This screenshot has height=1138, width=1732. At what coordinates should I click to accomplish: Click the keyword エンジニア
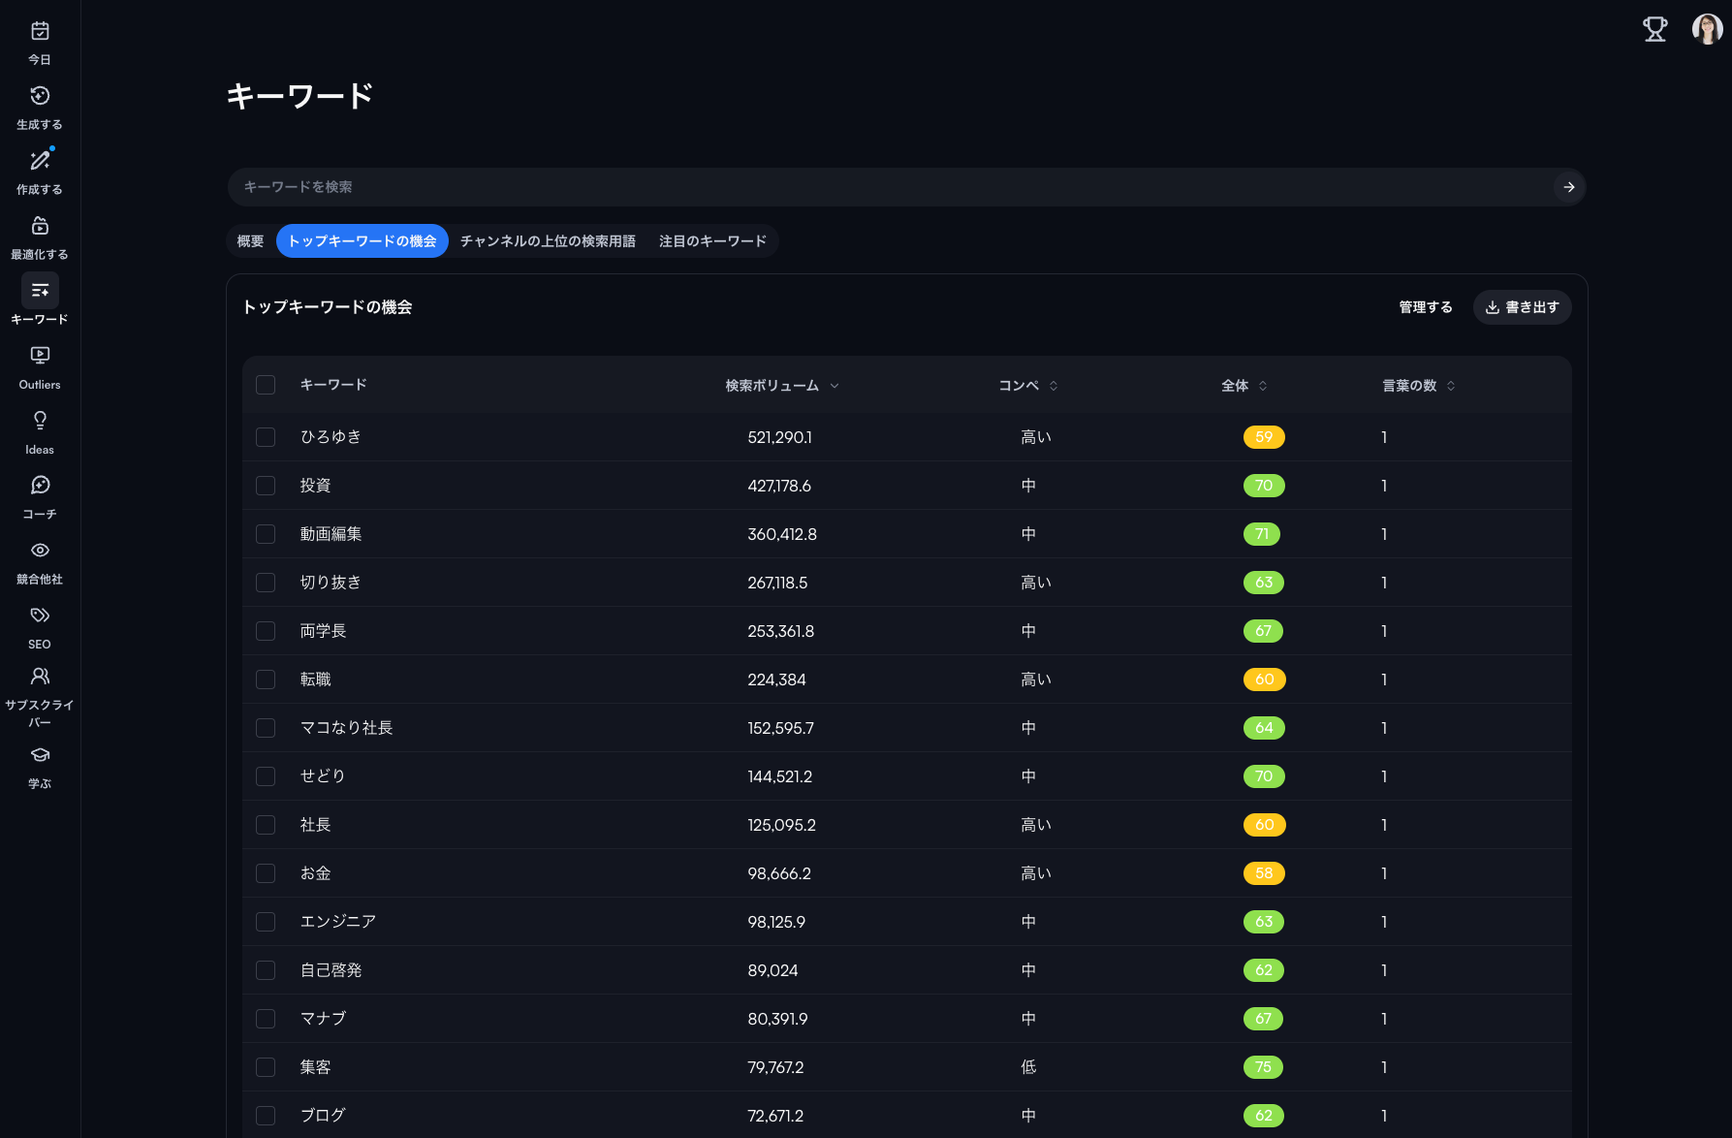338,922
